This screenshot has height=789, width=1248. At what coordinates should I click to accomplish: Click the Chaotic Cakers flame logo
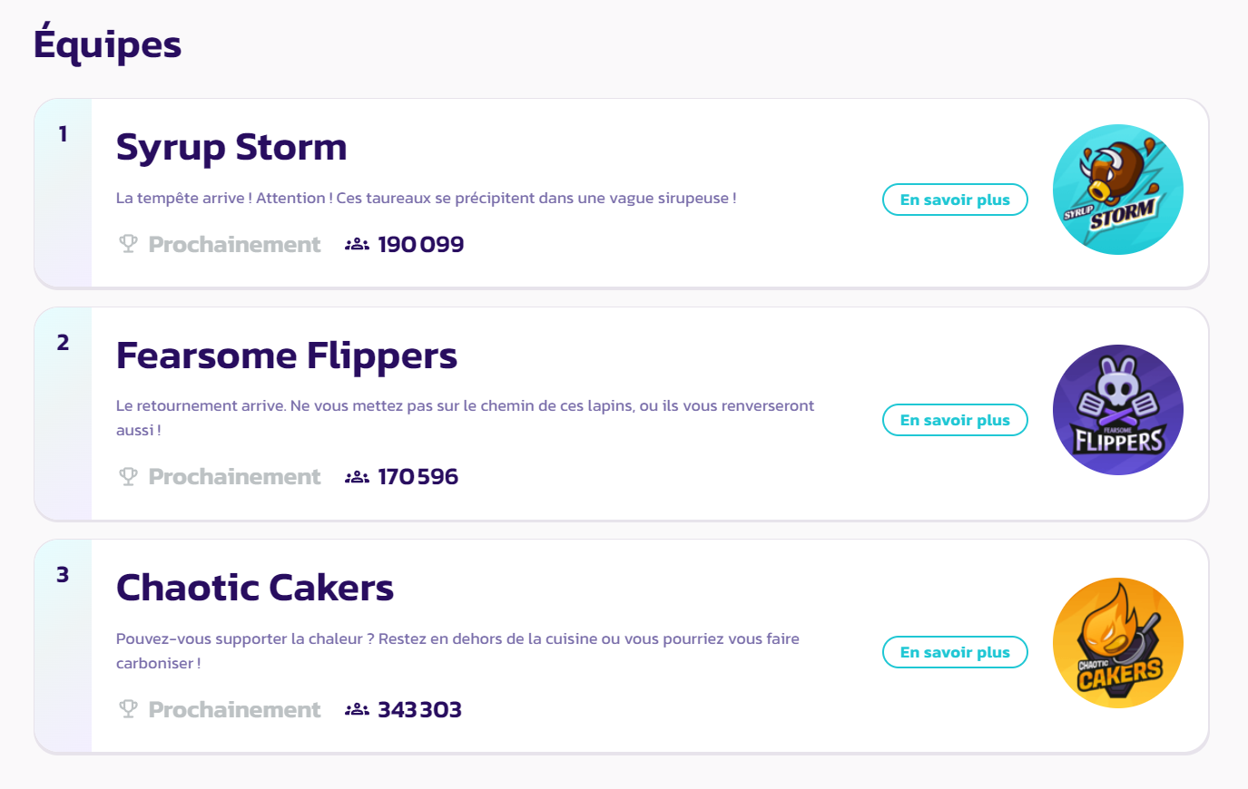[1117, 643]
